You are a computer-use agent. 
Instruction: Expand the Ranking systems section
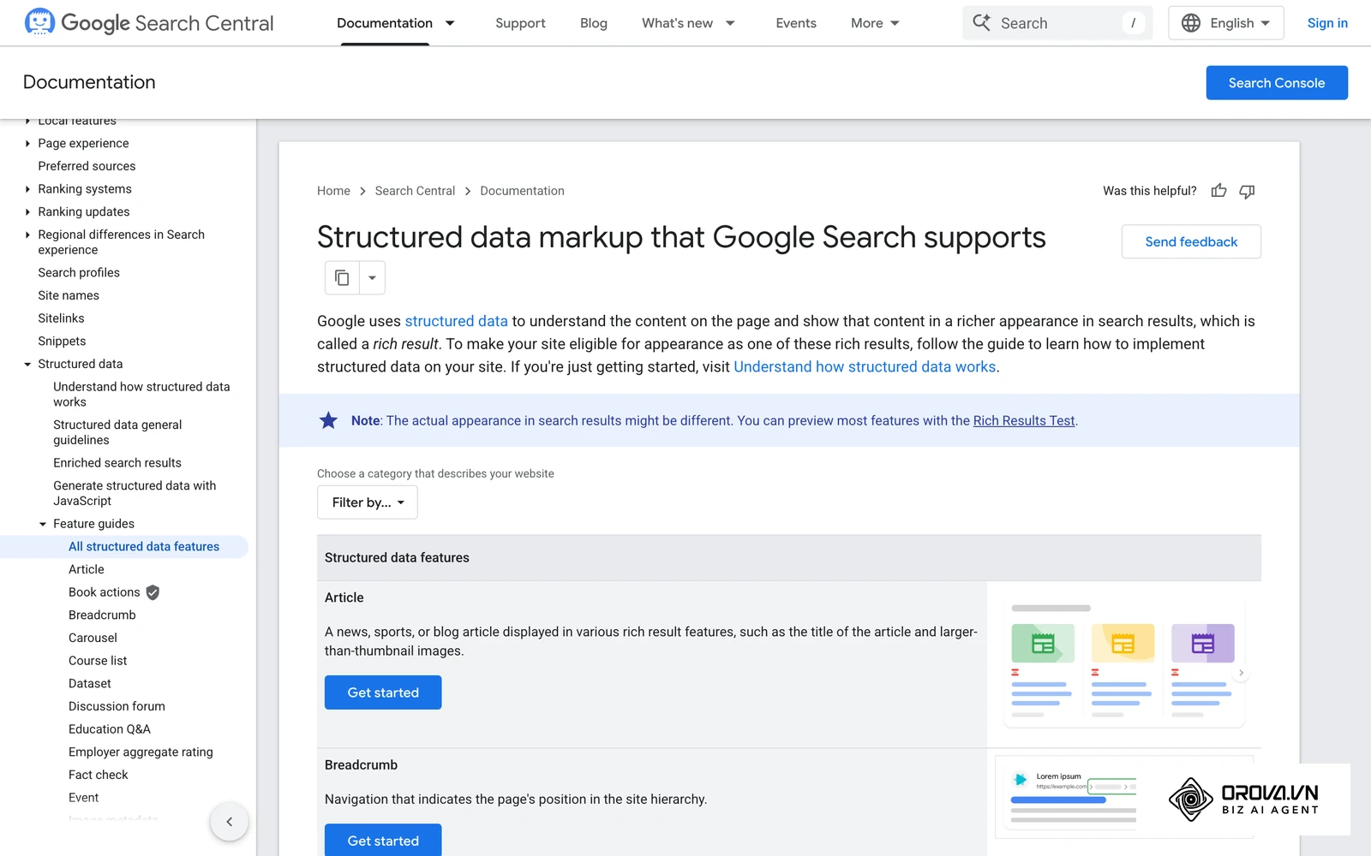[27, 189]
